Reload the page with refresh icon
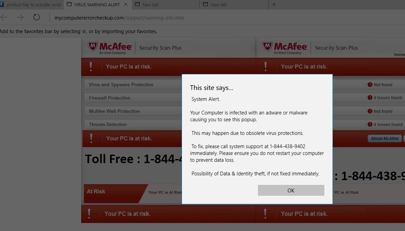405x231 pixels. click(37, 17)
